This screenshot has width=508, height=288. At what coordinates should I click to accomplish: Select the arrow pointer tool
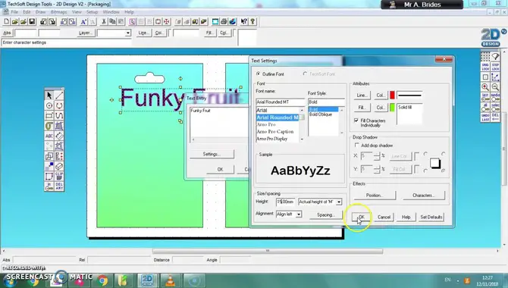point(49,95)
